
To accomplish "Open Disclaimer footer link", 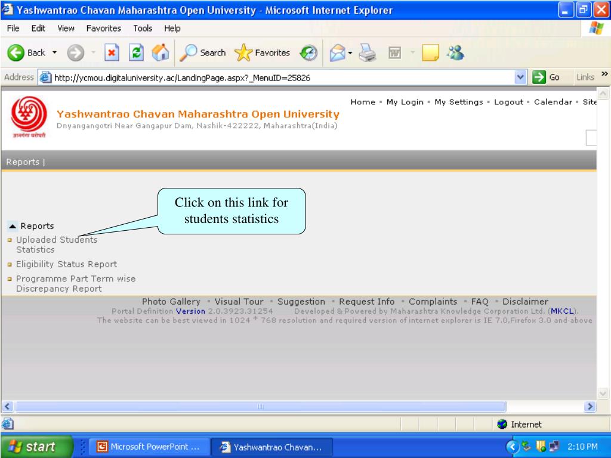I will point(525,301).
